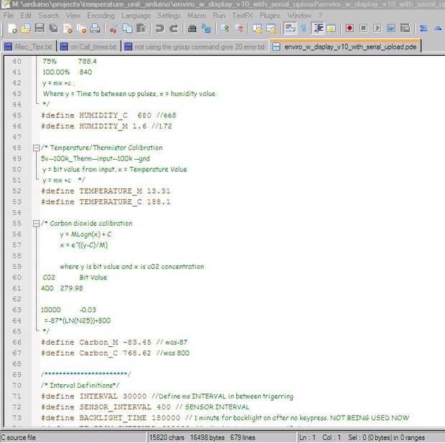Image resolution: width=445 pixels, height=443 pixels.
Task: Click the Open file folder icon
Action: [x=26, y=29]
